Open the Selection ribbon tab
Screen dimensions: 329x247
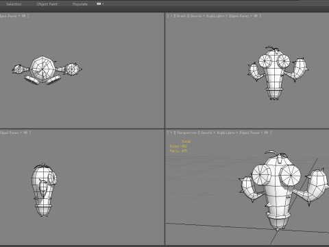[14, 4]
